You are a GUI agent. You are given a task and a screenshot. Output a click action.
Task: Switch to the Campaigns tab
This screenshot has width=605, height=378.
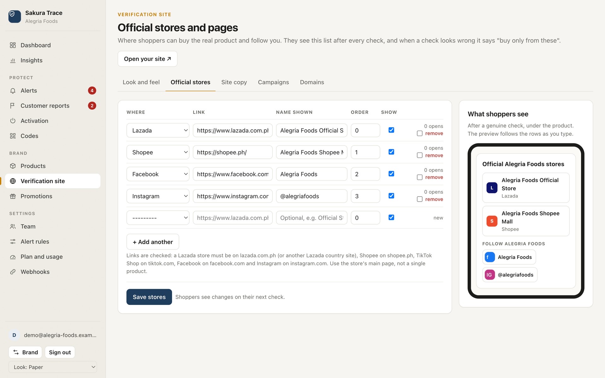[273, 82]
